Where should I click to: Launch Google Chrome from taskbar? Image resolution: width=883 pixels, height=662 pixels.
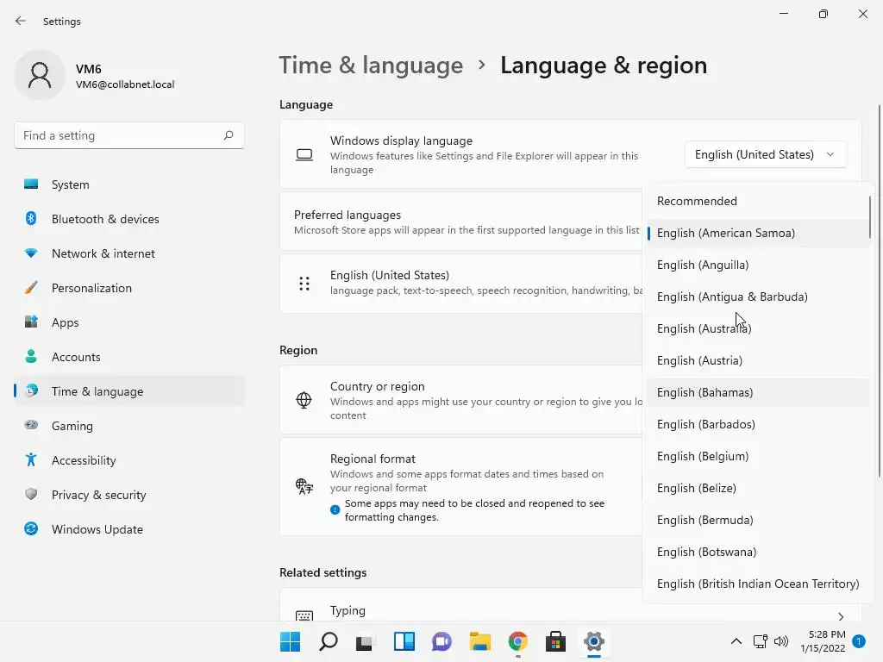coord(517,641)
